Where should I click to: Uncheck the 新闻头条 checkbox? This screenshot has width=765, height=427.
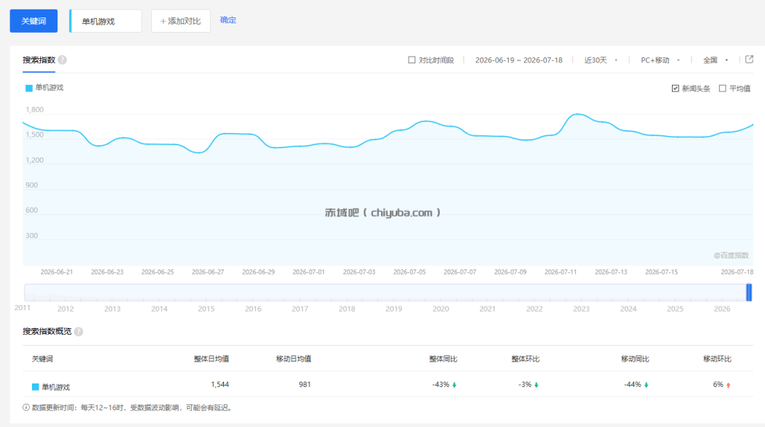676,88
